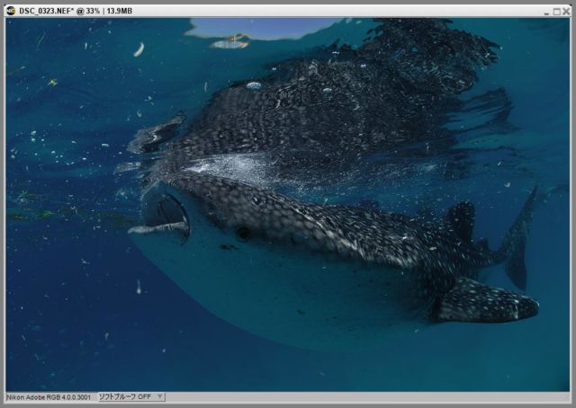
Task: Close the DSC_0323.NEF image window
Action: (566, 10)
